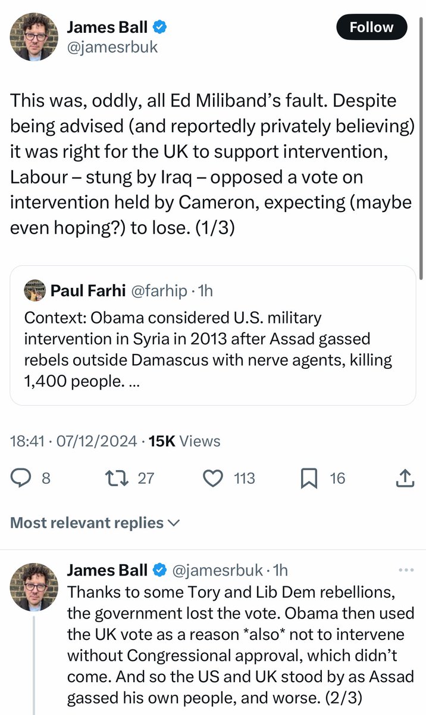Open quoted Paul Farhi tweet
The height and width of the screenshot is (715, 426).
pyautogui.click(x=212, y=335)
